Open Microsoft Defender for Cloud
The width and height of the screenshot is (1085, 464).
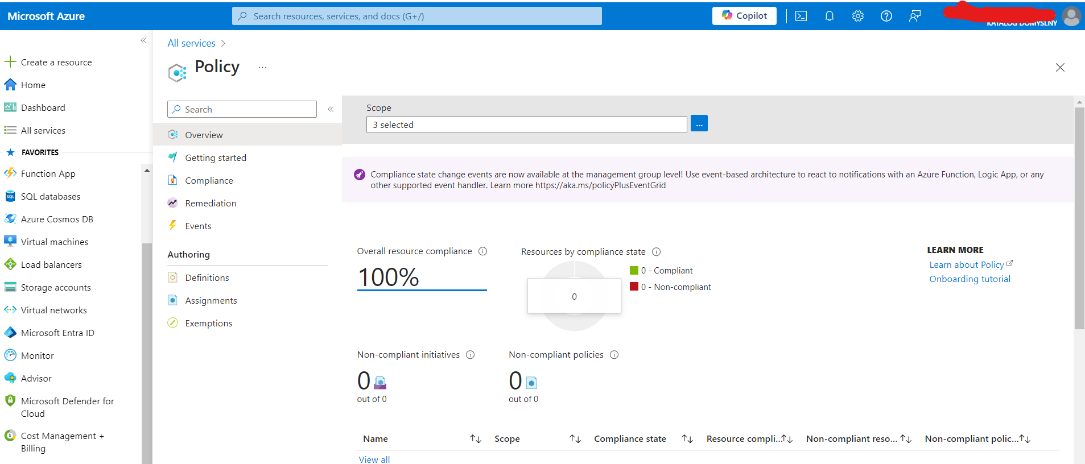point(67,407)
